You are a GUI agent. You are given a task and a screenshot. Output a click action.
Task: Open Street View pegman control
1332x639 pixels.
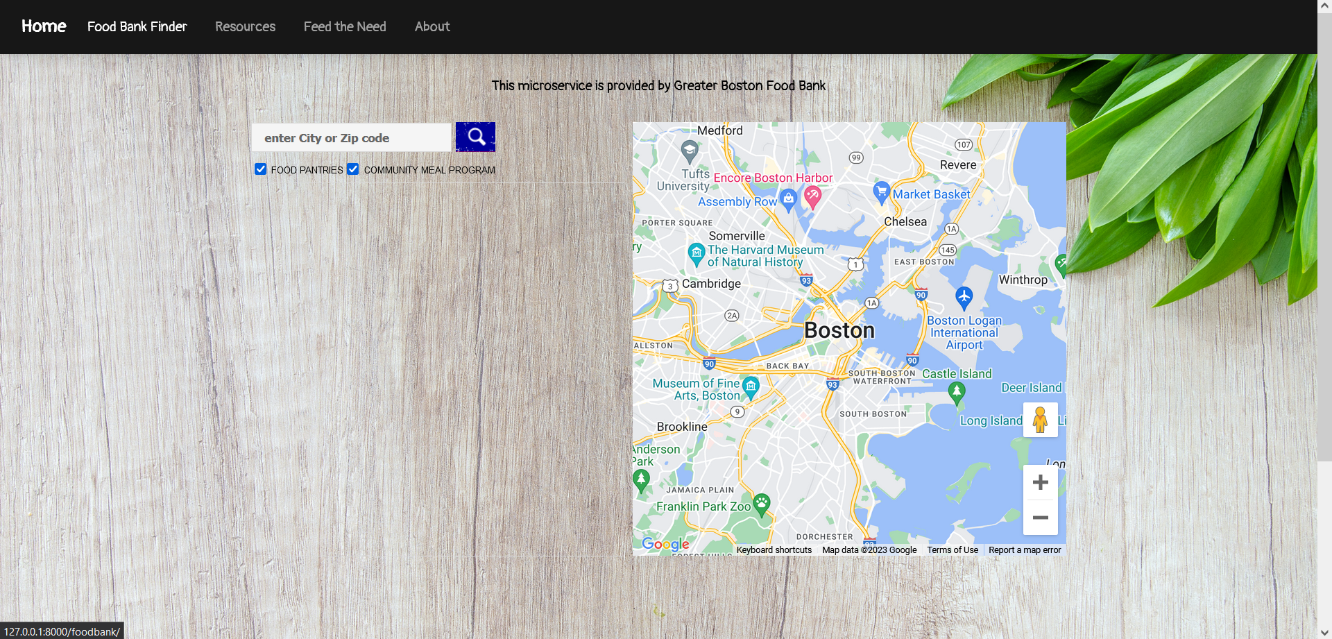(x=1040, y=420)
